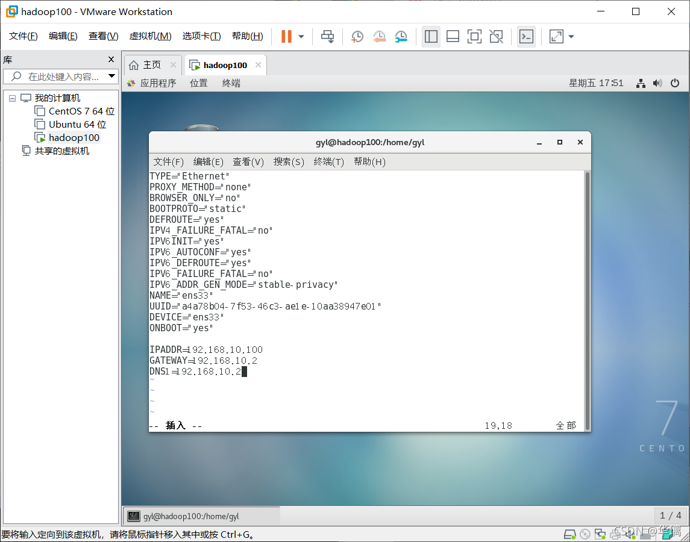Open VMware 帮助(H) menu
Viewport: 690px width, 542px height.
[247, 36]
